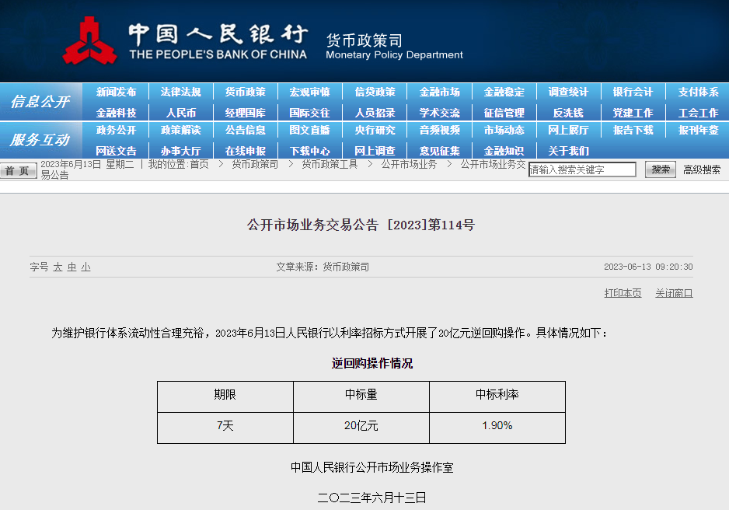729x510 pixels.
Task: Click 打印本页 to print page
Action: (x=623, y=293)
